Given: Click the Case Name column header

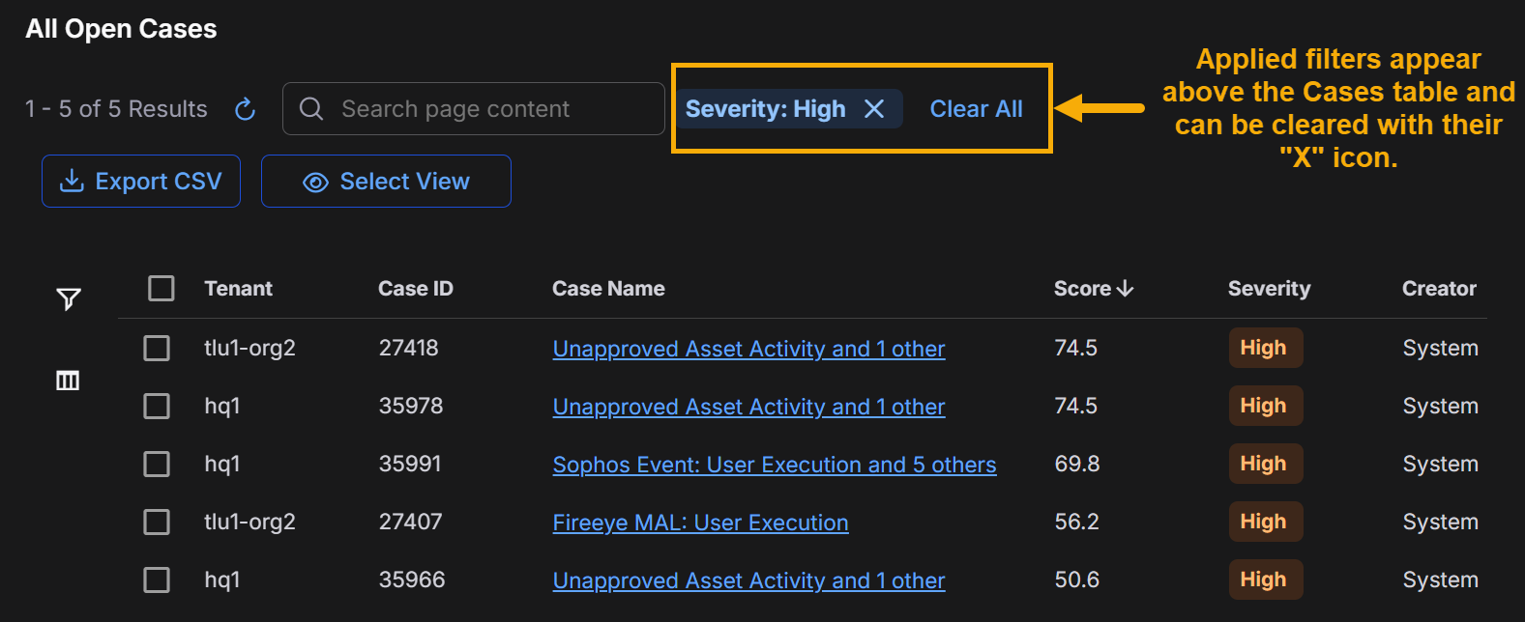Looking at the screenshot, I should (608, 289).
